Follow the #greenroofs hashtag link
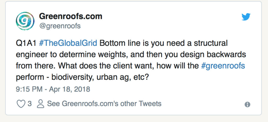 tap(223, 66)
